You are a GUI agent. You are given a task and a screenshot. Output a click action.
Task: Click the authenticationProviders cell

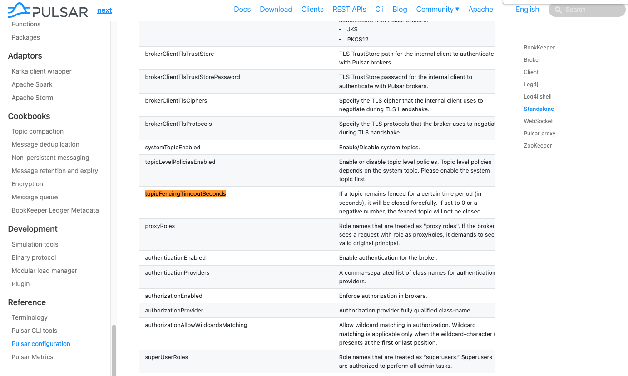click(236, 277)
